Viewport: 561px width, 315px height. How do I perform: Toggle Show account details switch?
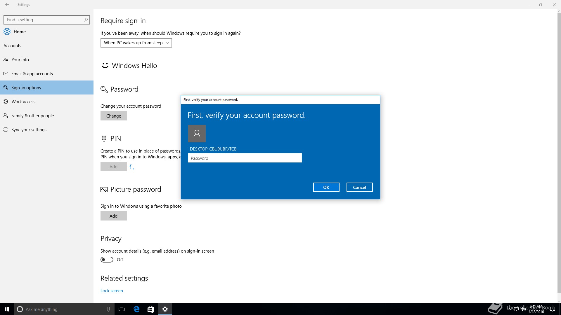click(x=107, y=260)
